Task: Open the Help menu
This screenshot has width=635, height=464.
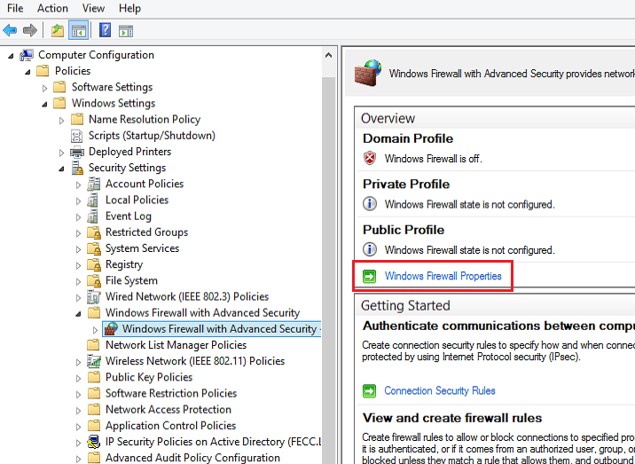Action: [130, 8]
